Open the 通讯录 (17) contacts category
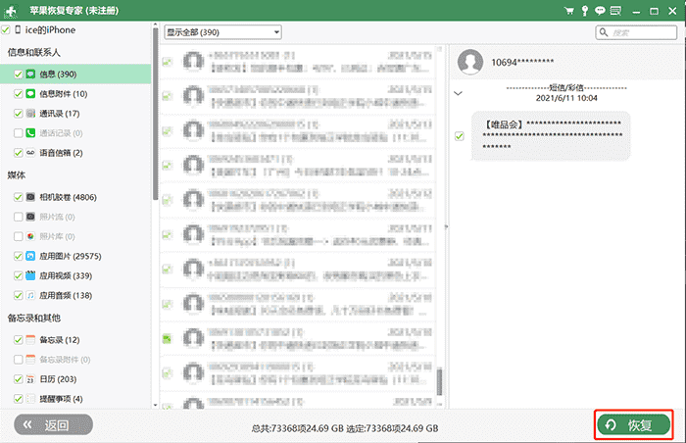Viewport: 686px width, 443px height. pos(59,114)
